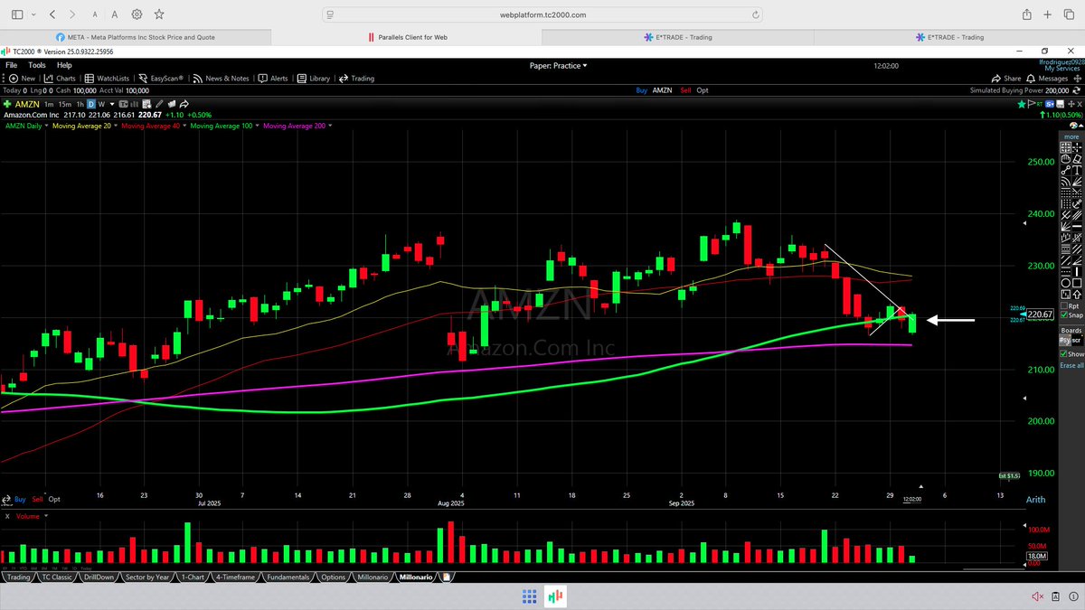Open the Alerts toolbar item
Image resolution: width=1085 pixels, height=610 pixels.
click(273, 79)
